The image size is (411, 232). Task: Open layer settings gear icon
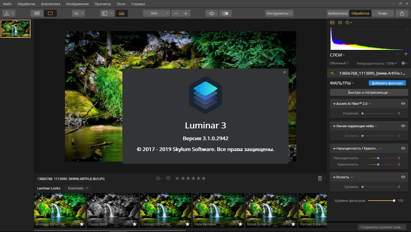(403, 63)
